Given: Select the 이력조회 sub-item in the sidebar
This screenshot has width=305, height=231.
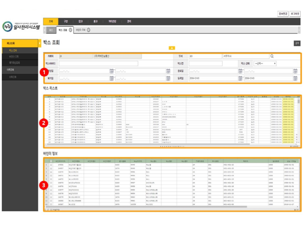Looking at the screenshot, I should point(20,77).
